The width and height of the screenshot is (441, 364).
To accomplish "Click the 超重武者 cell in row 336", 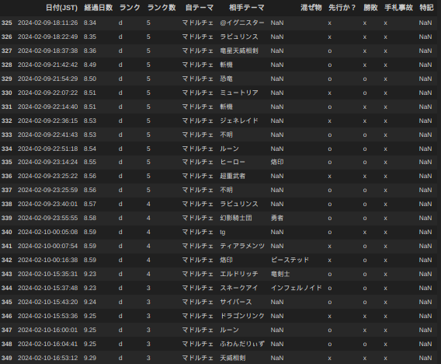I will click(233, 176).
